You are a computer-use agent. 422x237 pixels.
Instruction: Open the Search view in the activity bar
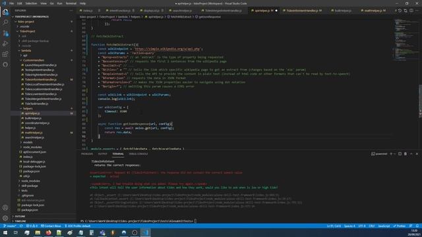(x=5, y=22)
